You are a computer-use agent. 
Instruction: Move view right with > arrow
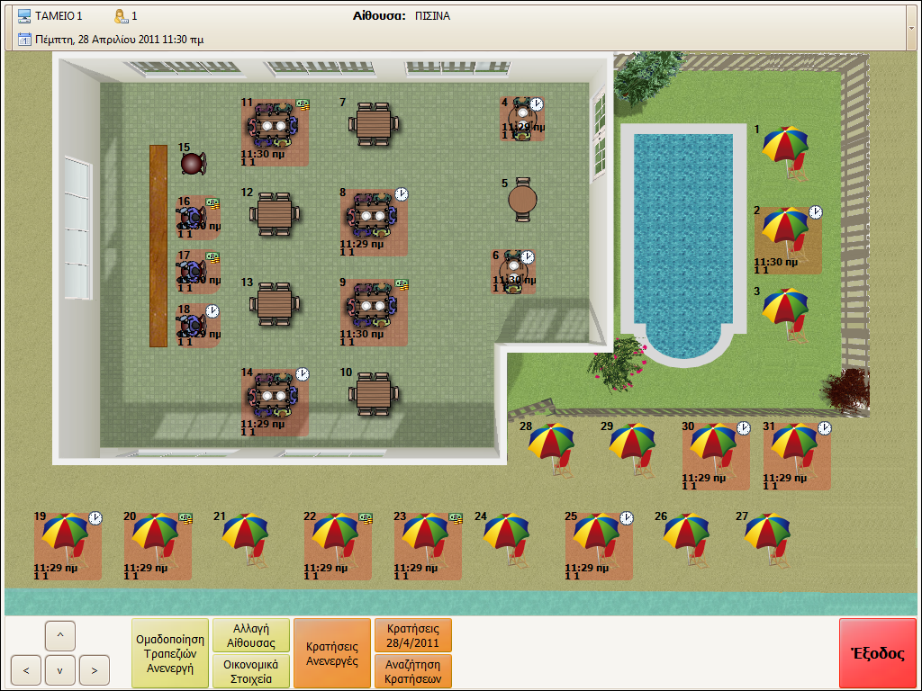click(94, 669)
